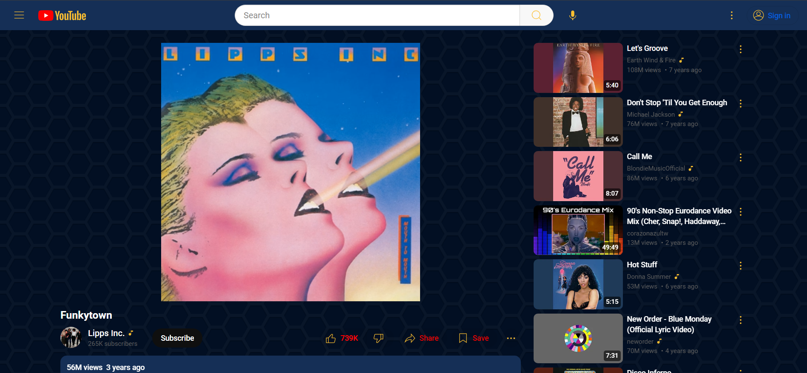The height and width of the screenshot is (373, 807).
Task: Click the Call Me title
Action: tap(639, 157)
